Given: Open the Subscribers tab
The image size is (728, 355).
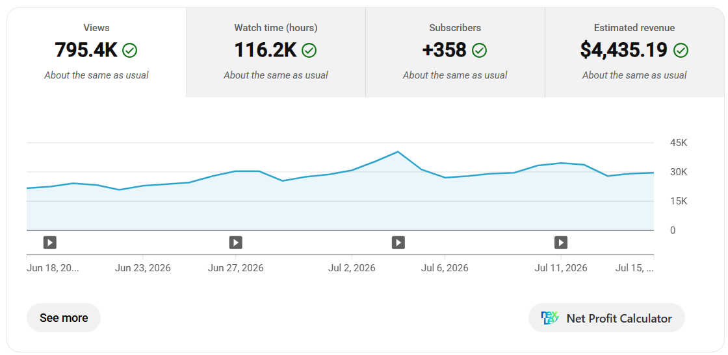Looking at the screenshot, I should click(455, 53).
